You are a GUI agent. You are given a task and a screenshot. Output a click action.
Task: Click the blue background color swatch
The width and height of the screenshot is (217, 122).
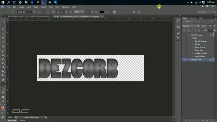tap(4, 109)
